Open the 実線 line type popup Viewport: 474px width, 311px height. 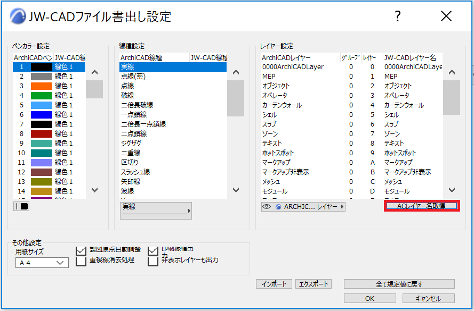tap(156, 211)
